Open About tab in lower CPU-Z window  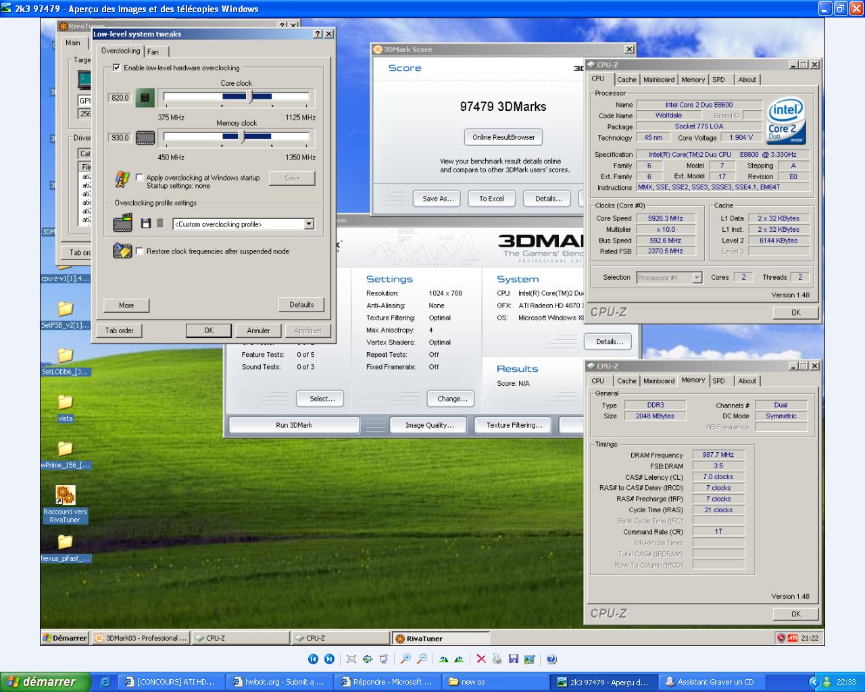coord(747,381)
